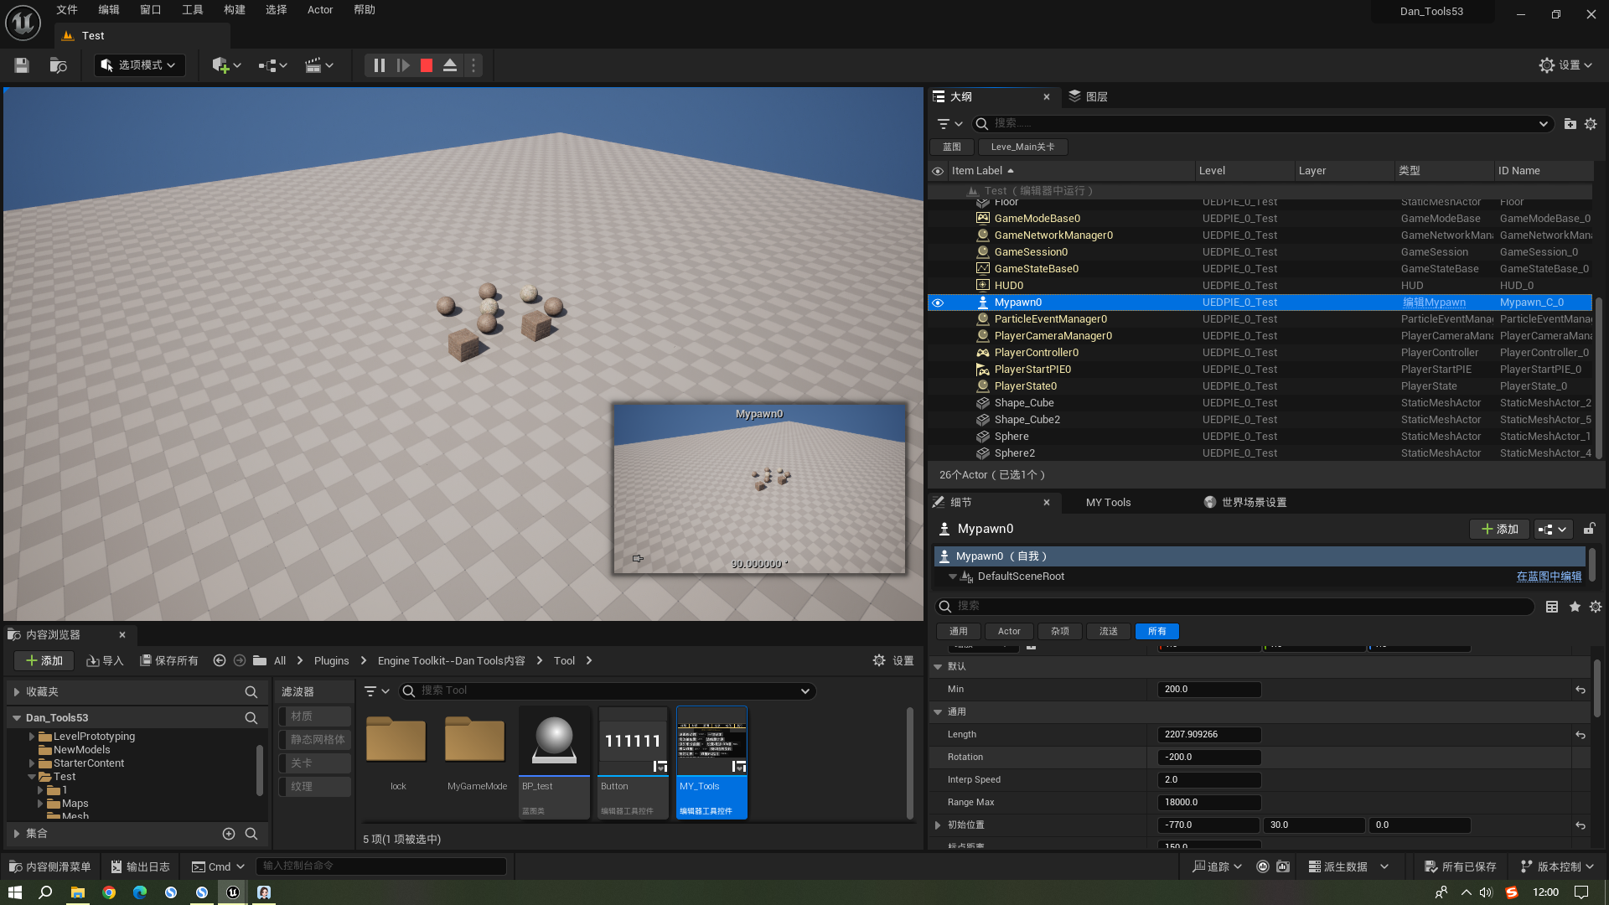
Task: Toggle the 关卡 filter in Content Browser
Action: 315,763
